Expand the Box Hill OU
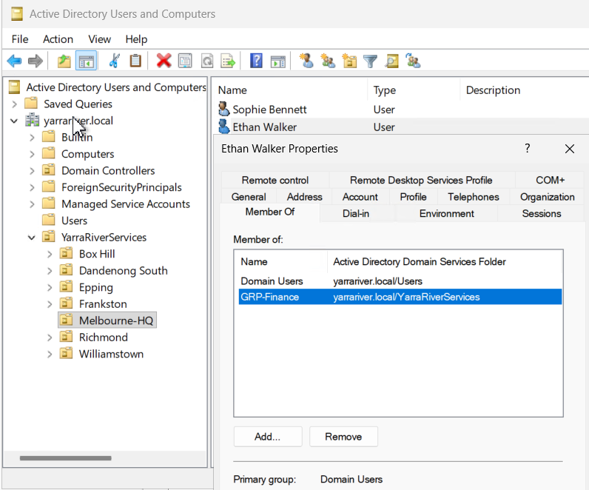 pyautogui.click(x=50, y=254)
